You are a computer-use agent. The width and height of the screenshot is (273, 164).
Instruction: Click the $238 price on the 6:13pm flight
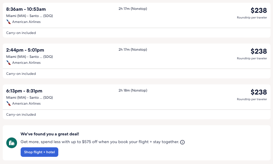(x=259, y=92)
